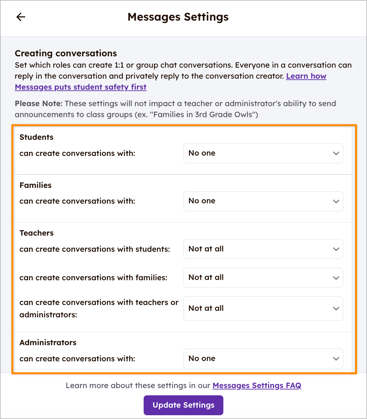
Task: Click the back arrow icon
Action: (21, 17)
